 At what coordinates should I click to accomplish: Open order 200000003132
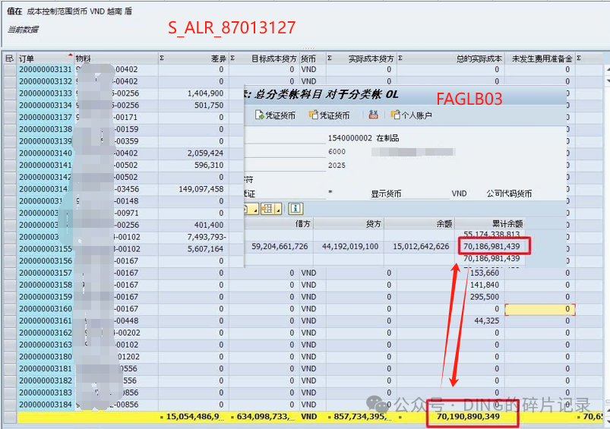(46, 81)
